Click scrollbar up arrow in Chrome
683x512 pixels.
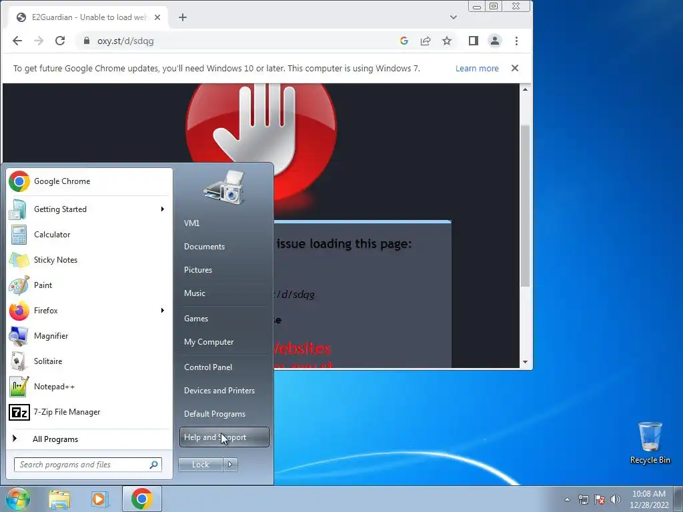coord(526,90)
